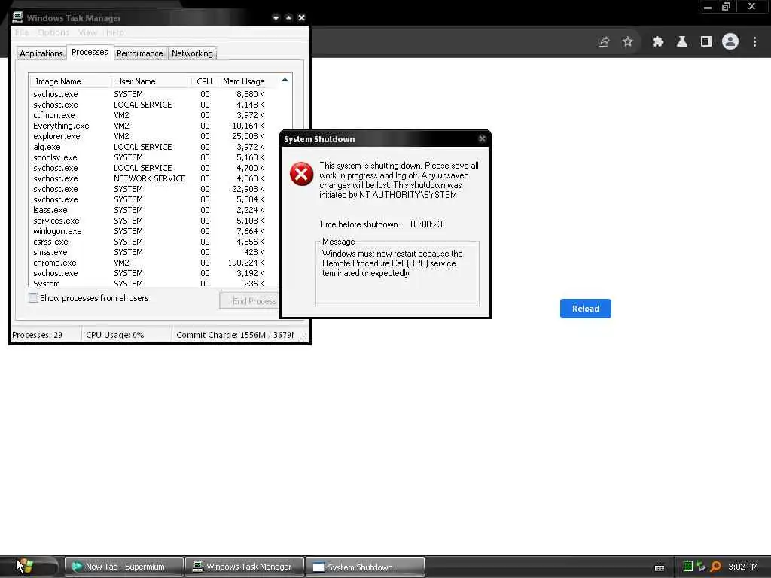Open the Help menu in Task Manager

click(115, 32)
